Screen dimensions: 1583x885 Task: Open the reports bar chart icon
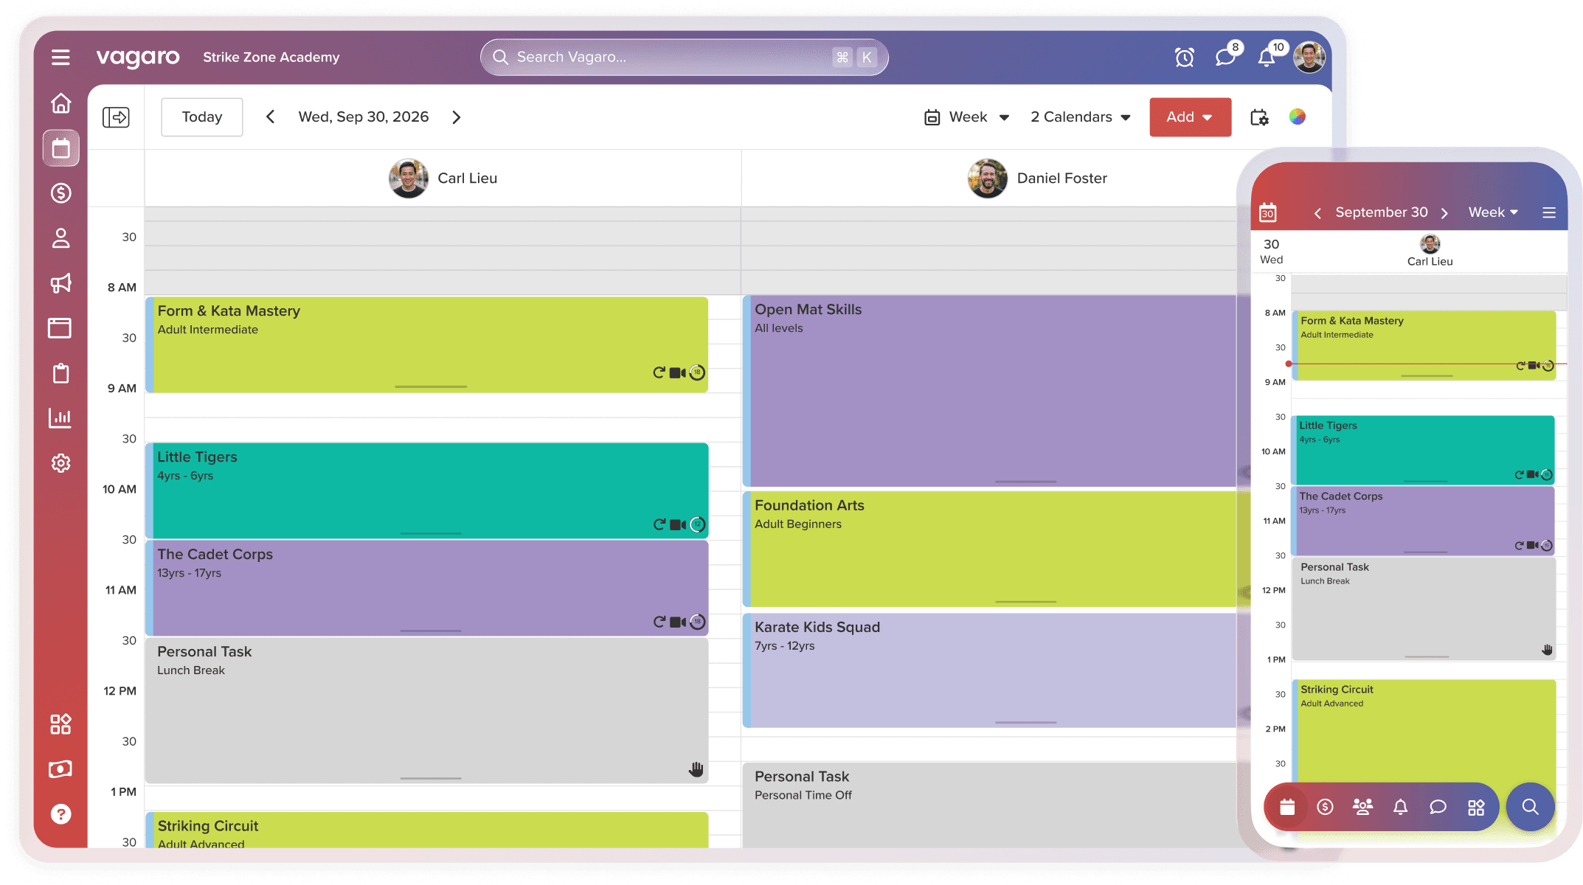(x=61, y=418)
